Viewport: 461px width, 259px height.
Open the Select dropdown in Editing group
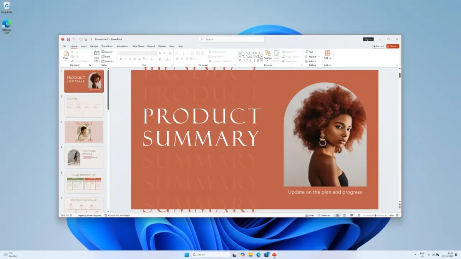coord(311,61)
